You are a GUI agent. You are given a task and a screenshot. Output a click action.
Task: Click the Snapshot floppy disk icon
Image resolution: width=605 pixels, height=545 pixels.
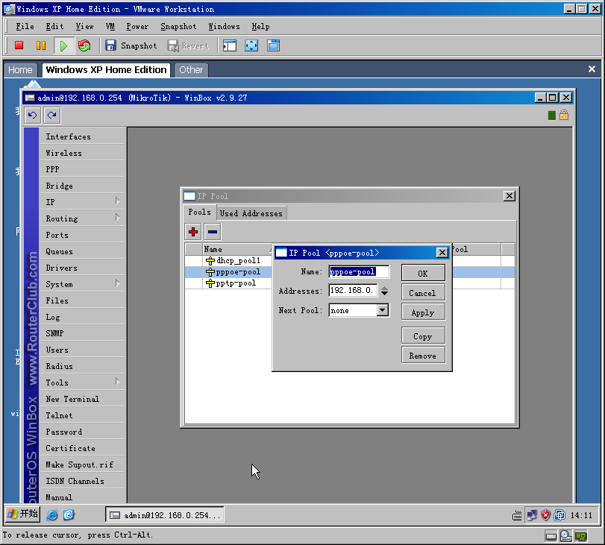point(110,45)
